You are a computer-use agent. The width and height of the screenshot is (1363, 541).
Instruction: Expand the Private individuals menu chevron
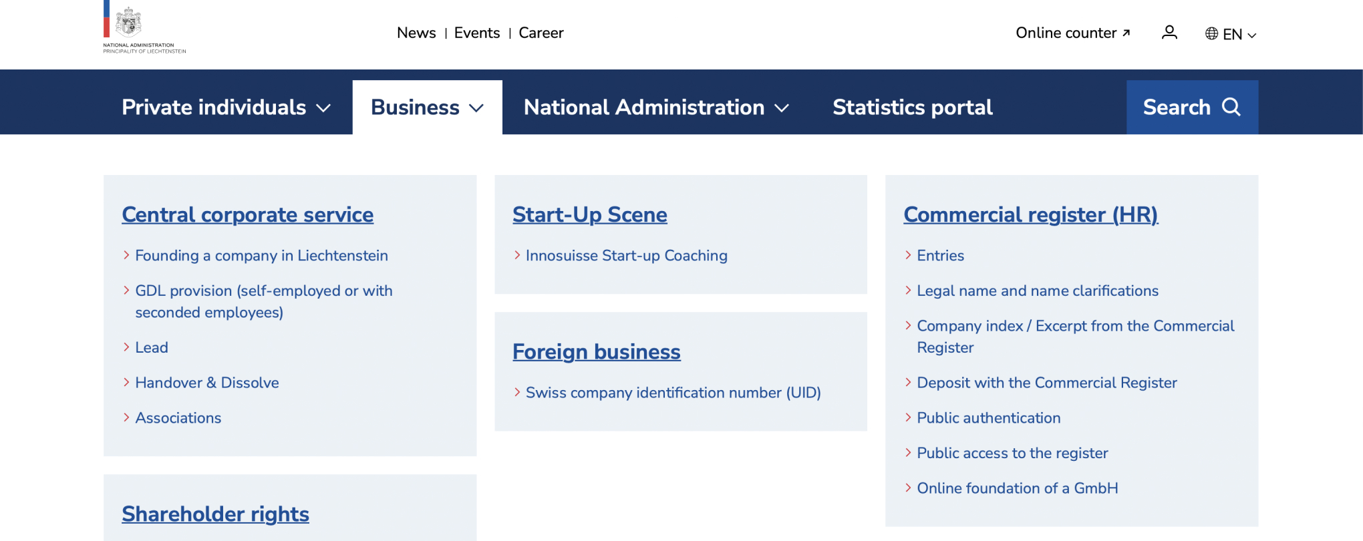(323, 108)
